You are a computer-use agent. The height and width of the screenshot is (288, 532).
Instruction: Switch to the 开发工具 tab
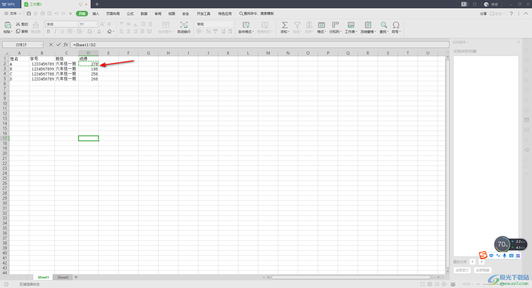204,14
